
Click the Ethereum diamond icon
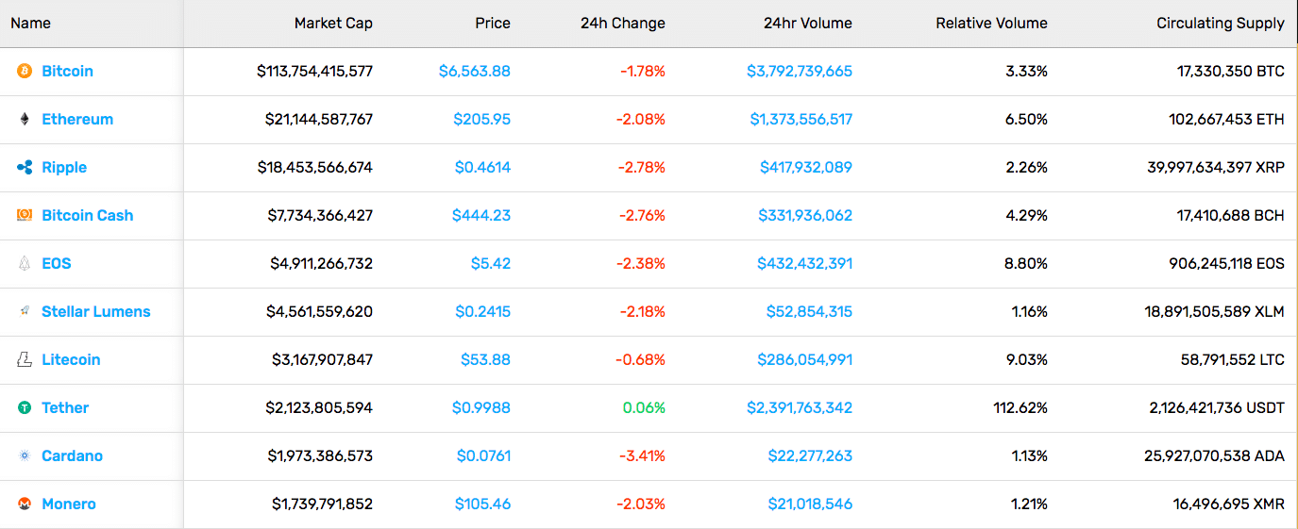point(25,119)
